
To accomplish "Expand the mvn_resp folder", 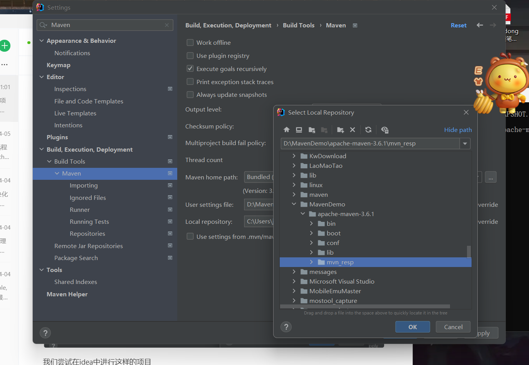I will (x=311, y=262).
